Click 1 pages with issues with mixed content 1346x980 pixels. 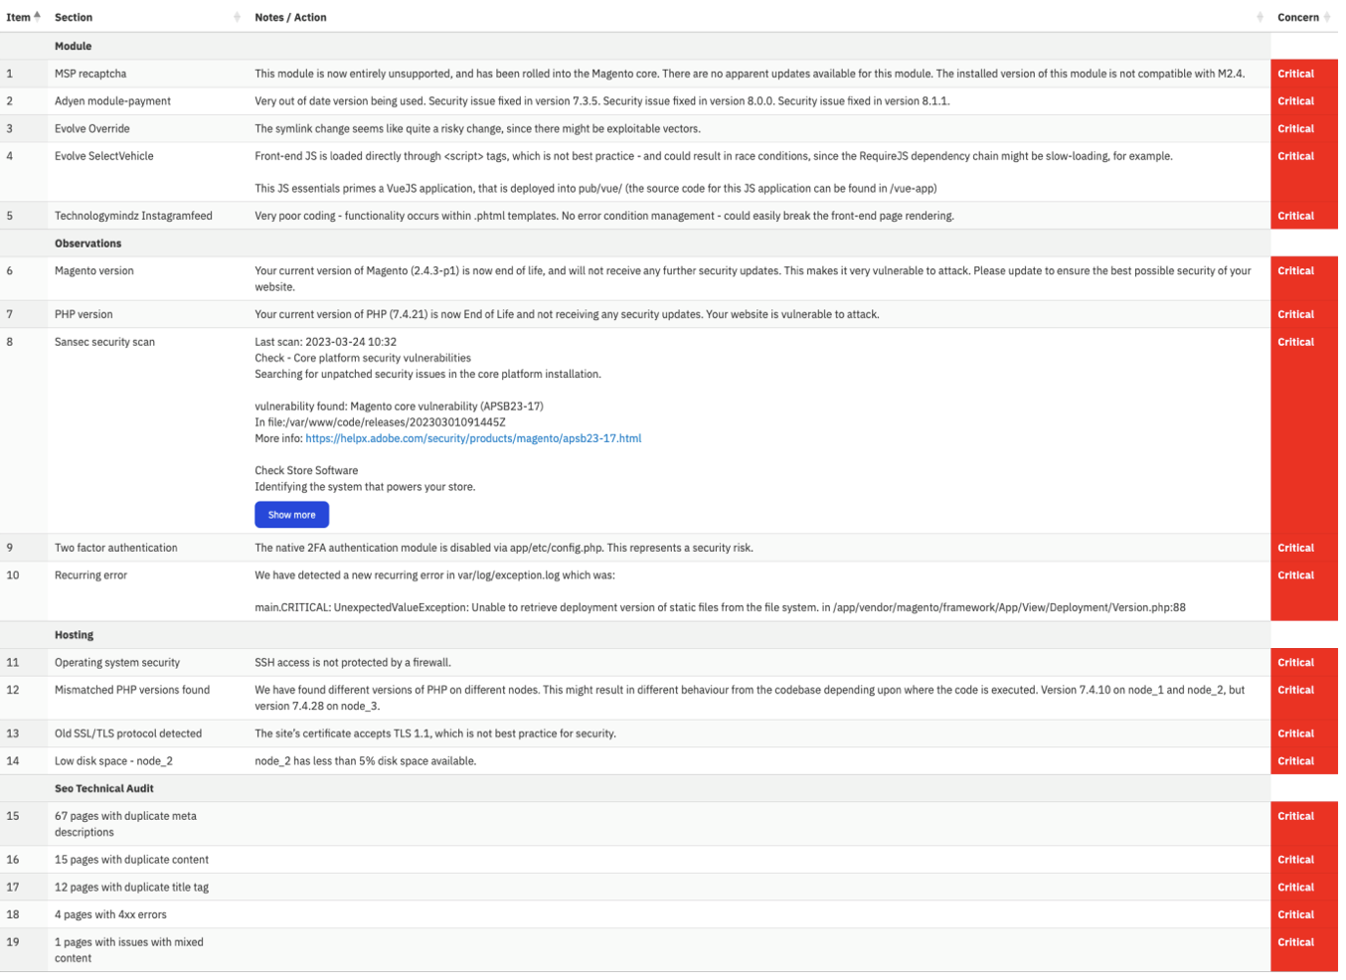click(x=129, y=950)
